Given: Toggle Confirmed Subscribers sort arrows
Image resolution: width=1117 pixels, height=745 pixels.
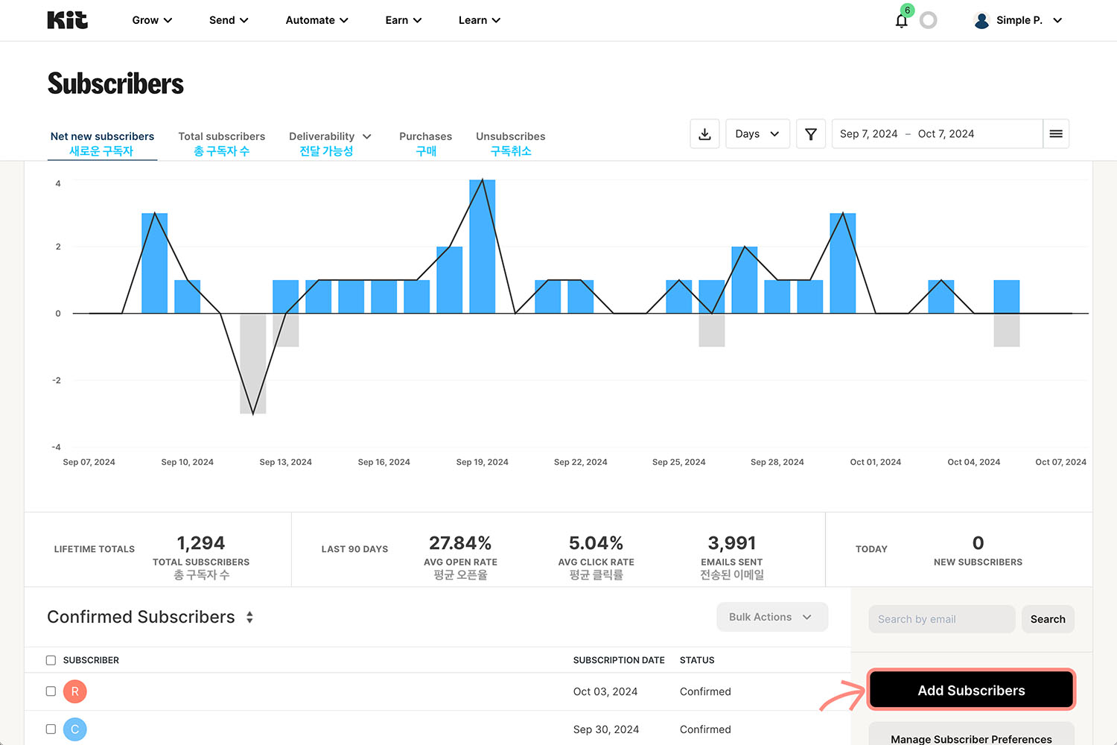Looking at the screenshot, I should coord(249,617).
